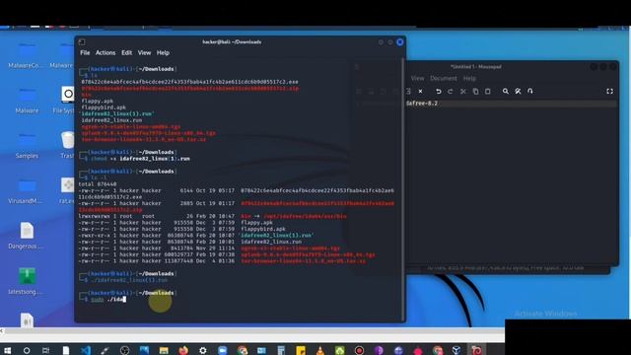Open Firefox from the Windows taskbar
The image size is (631, 355).
tap(183, 351)
